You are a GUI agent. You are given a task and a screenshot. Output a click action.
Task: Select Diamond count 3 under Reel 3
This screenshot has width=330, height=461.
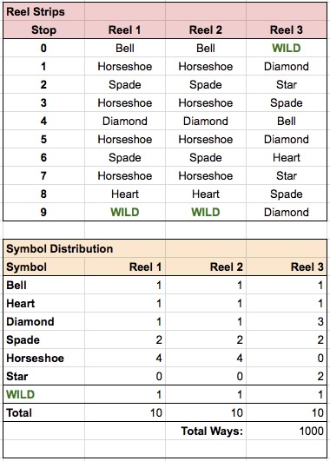287,321
